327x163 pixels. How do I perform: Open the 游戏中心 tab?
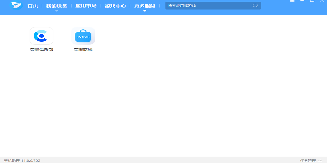(x=115, y=6)
